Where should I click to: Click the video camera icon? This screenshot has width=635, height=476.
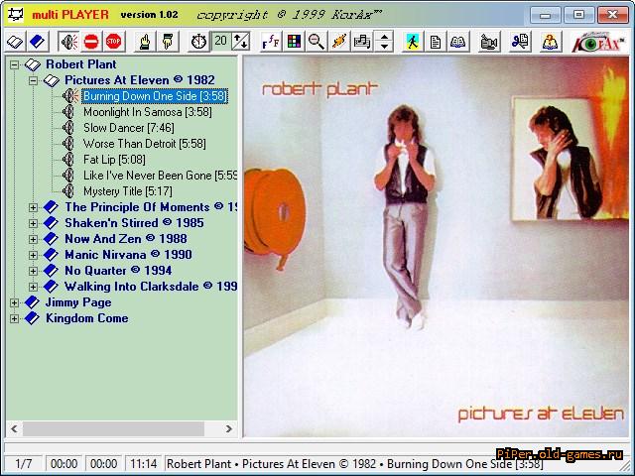(488, 42)
